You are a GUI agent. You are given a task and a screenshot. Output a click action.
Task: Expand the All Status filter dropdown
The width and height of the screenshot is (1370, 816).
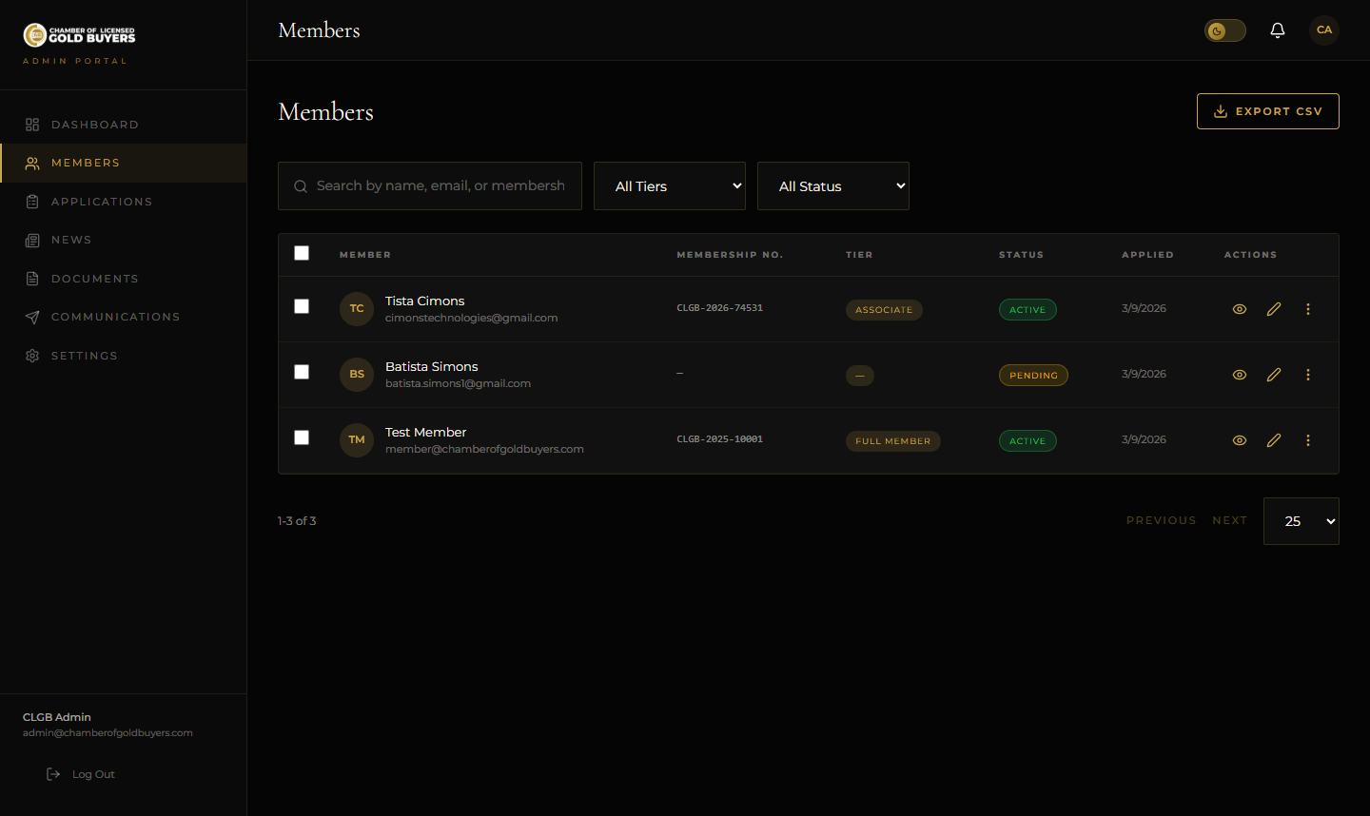click(x=832, y=186)
